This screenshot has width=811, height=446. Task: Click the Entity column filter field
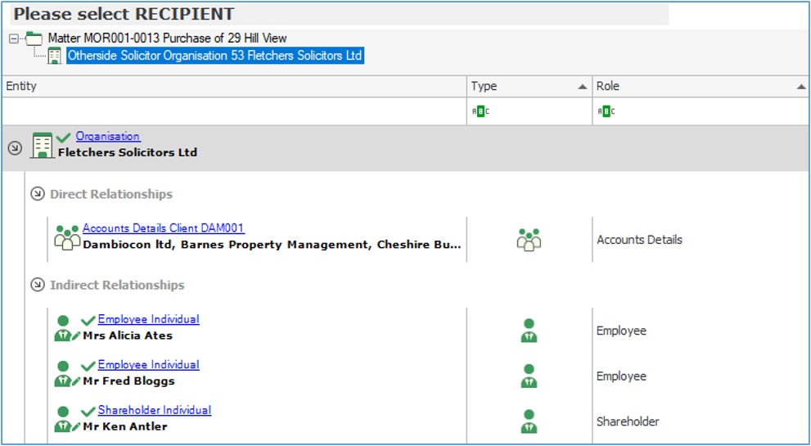(234, 111)
